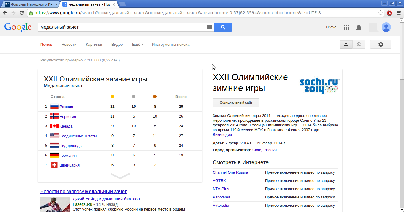The width and height of the screenshot is (404, 212).
Task: Switch to global results view
Action: pyautogui.click(x=359, y=44)
